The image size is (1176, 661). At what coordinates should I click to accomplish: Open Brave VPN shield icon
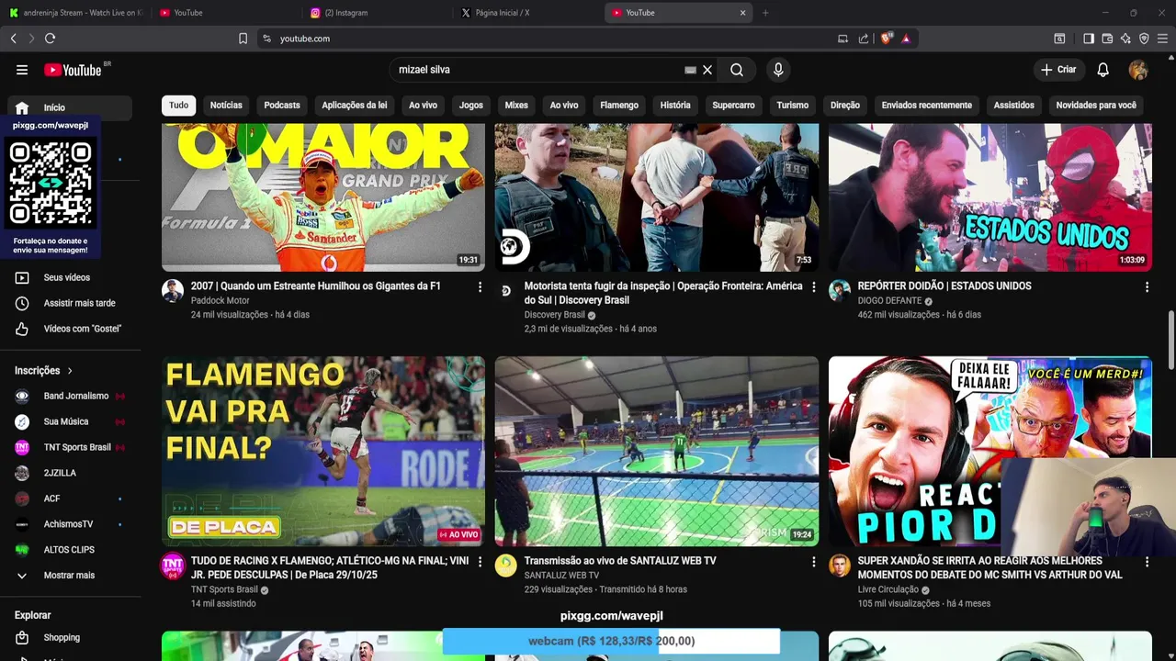[x=1144, y=39]
